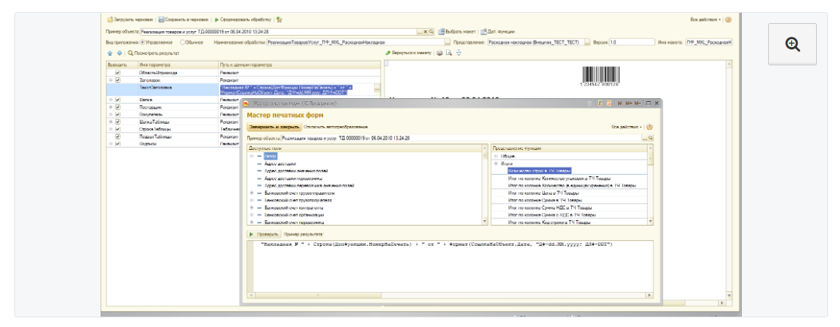The height and width of the screenshot is (327, 840).
Task: Click the Версия input field
Action: [x=630, y=41]
